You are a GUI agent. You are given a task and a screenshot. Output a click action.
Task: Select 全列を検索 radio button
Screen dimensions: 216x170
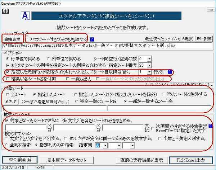click(x=6, y=145)
